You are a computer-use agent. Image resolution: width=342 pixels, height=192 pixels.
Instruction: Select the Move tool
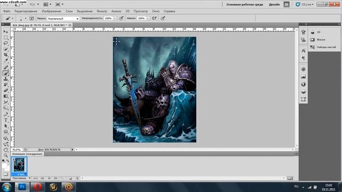coord(6,32)
